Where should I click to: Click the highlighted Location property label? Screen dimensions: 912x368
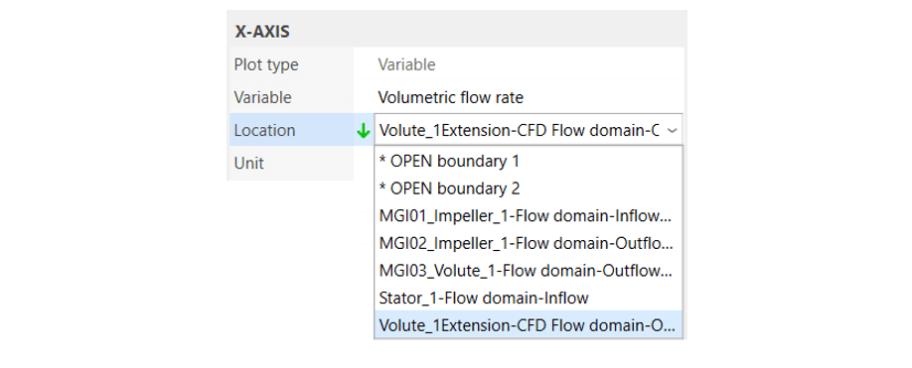point(264,131)
